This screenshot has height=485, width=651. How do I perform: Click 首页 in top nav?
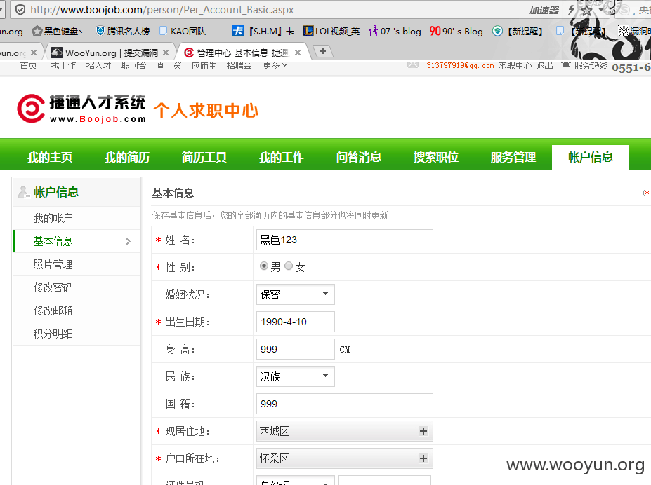pos(28,65)
